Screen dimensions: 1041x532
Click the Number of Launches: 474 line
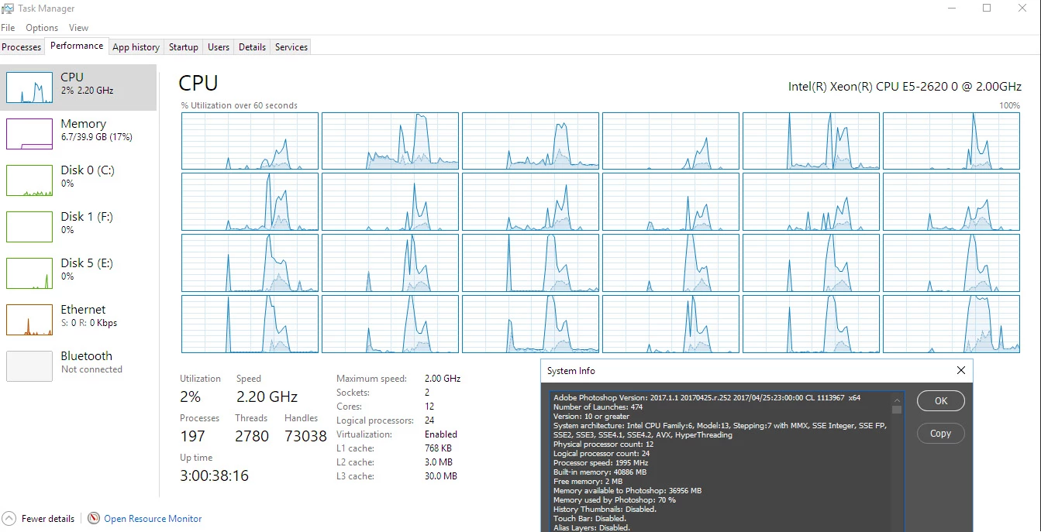click(598, 407)
